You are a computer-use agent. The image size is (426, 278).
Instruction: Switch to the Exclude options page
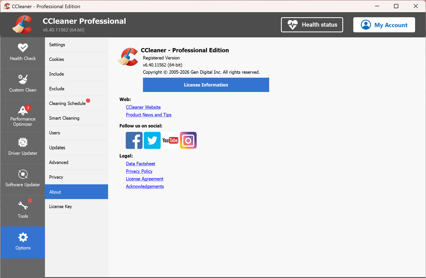(x=77, y=89)
